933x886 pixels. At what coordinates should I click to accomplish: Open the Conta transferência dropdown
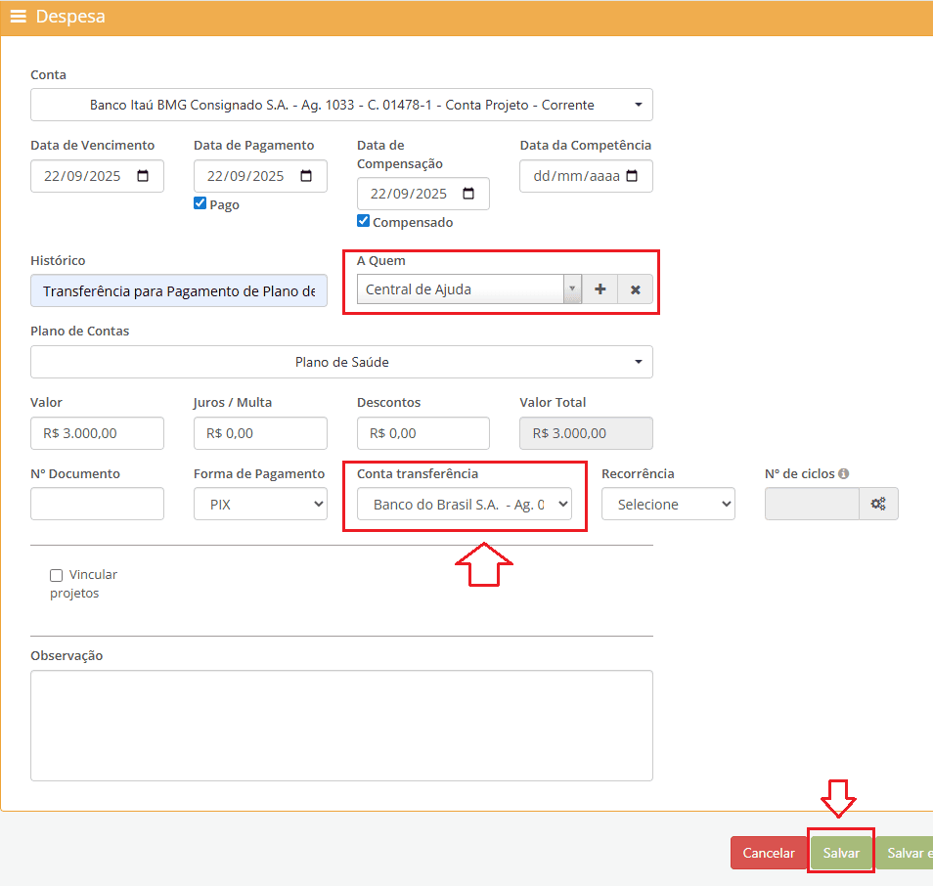pos(464,505)
